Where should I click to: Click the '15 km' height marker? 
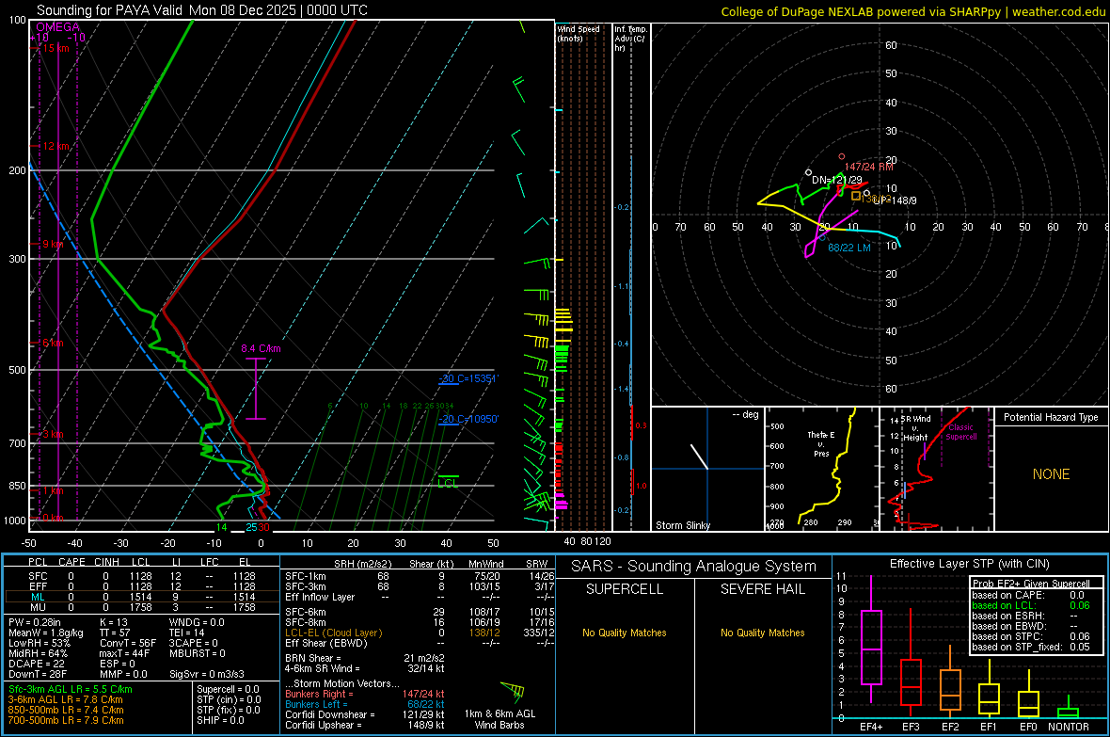[x=56, y=48]
